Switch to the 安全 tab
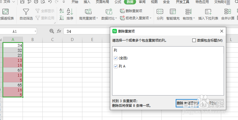The image size is (238, 120). point(166,2)
